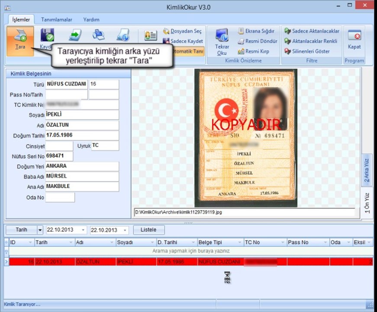Image resolution: width=377 pixels, height=312 pixels.
Task: Open Pass No column filter dropdown
Action: (x=325, y=242)
